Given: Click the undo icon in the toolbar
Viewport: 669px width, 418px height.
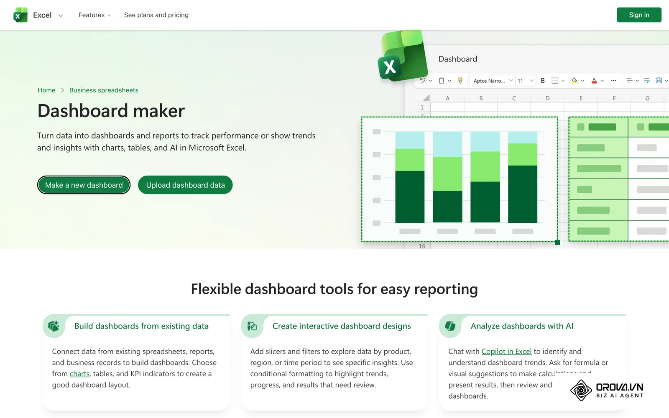Looking at the screenshot, I should coord(423,81).
